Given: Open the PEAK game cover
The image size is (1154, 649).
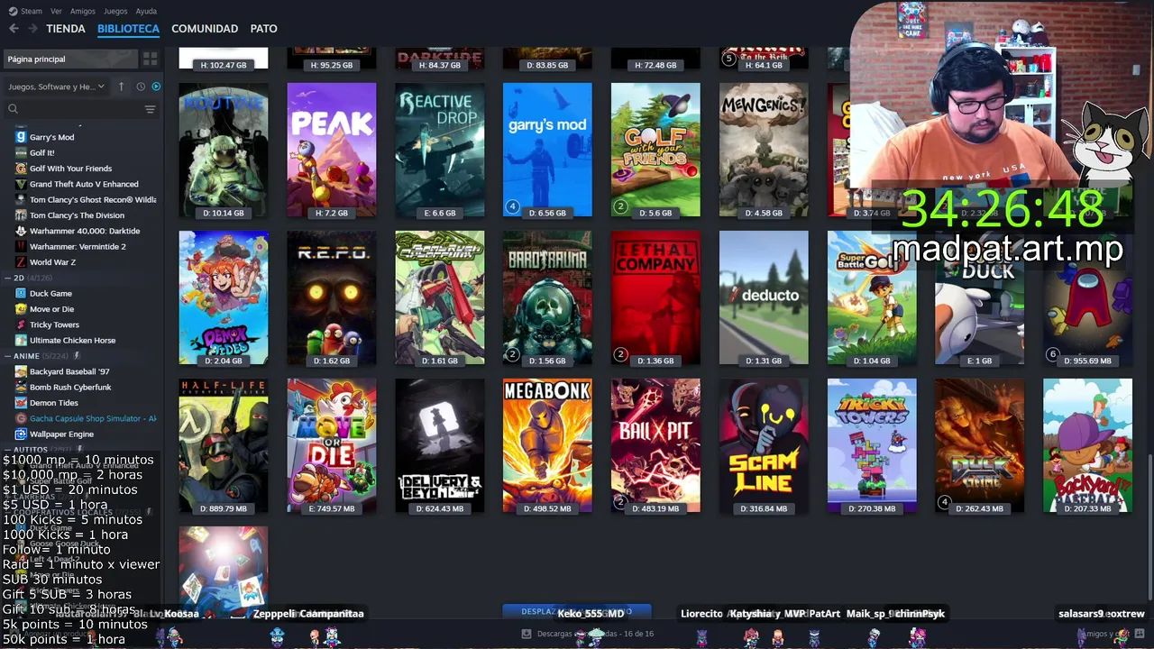Looking at the screenshot, I should click(x=332, y=150).
